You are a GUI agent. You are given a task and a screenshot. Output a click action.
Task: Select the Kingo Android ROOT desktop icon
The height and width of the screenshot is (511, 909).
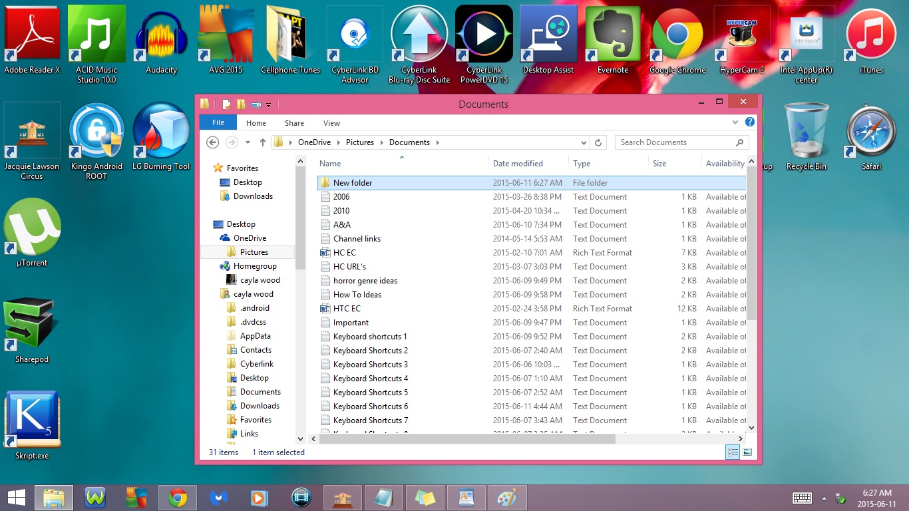click(x=96, y=141)
